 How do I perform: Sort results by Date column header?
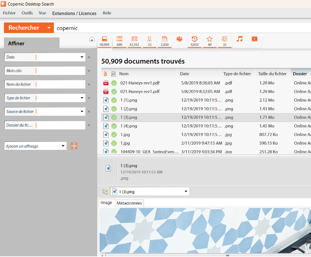pos(199,74)
